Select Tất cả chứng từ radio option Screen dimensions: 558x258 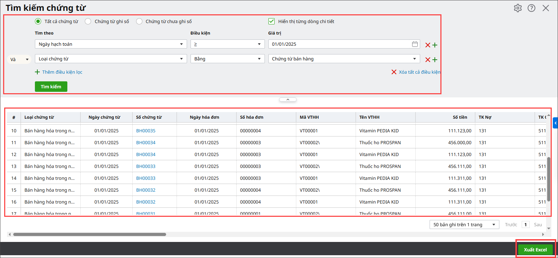click(38, 21)
